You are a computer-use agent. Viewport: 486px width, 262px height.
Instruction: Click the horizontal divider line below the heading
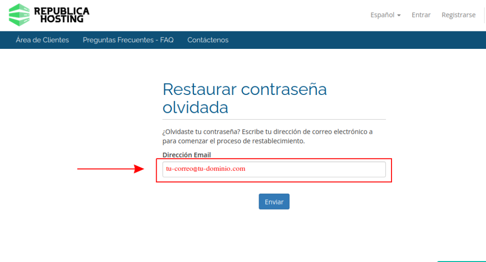(274, 119)
